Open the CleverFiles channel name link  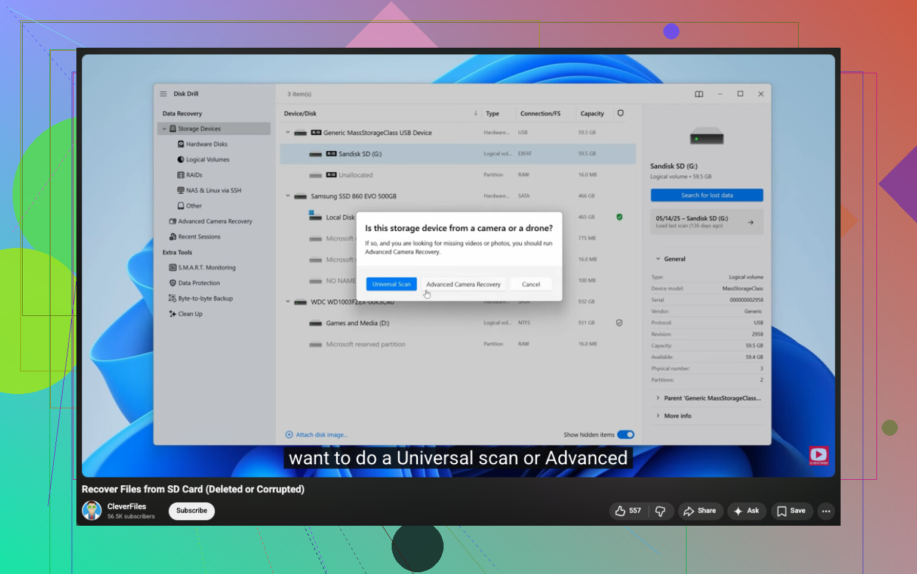127,507
